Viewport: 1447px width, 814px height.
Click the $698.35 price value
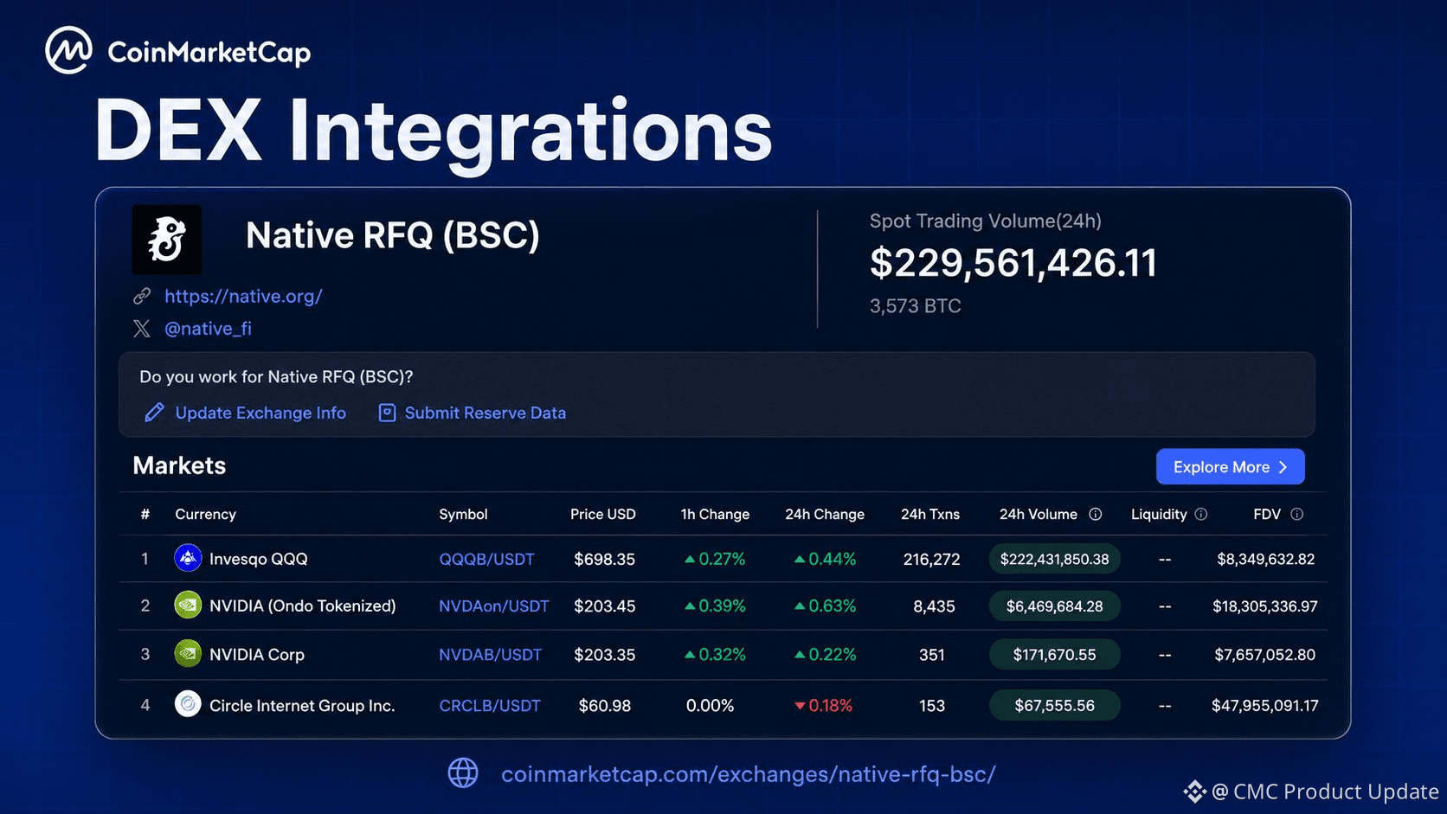(x=605, y=559)
